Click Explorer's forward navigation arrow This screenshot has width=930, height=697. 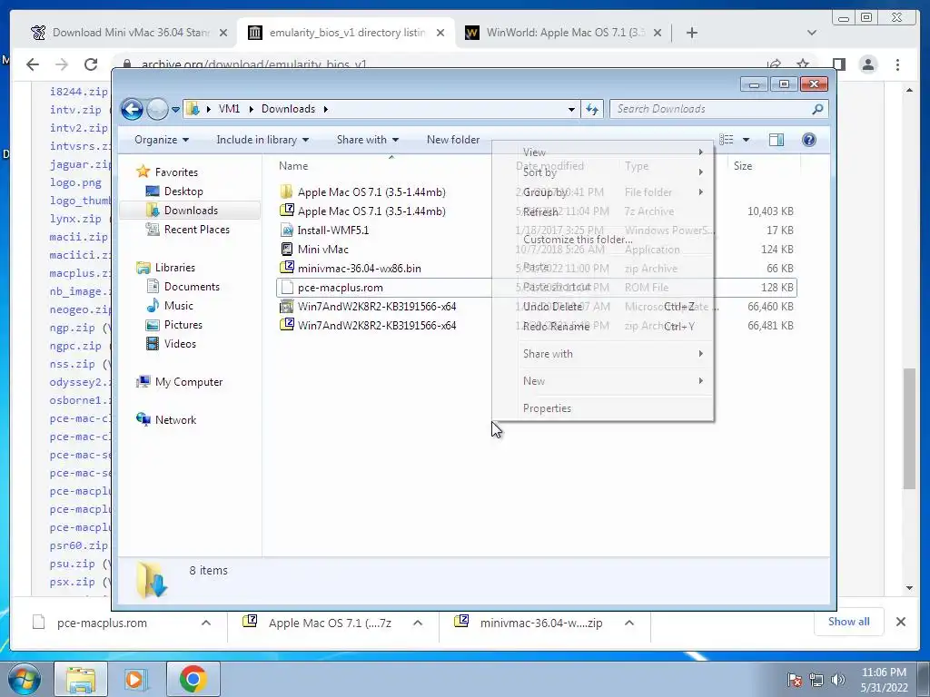click(x=157, y=109)
